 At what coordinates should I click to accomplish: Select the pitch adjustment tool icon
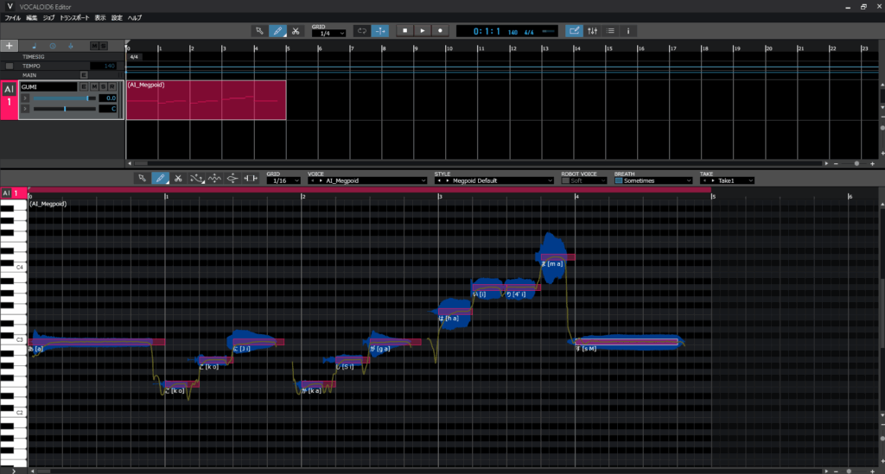tap(232, 178)
